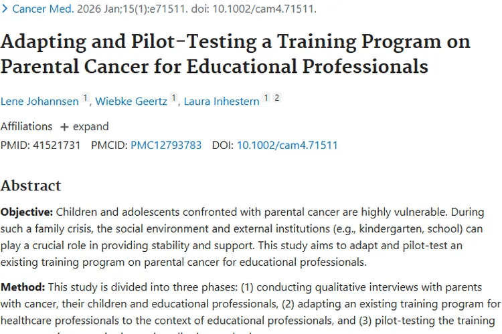This screenshot has height=334, width=502.
Task: Click the article title heading
Action: [235, 53]
